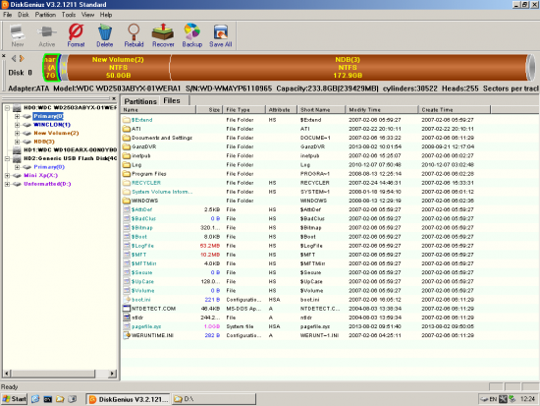Select the WINDOWS folder icon

coord(127,201)
